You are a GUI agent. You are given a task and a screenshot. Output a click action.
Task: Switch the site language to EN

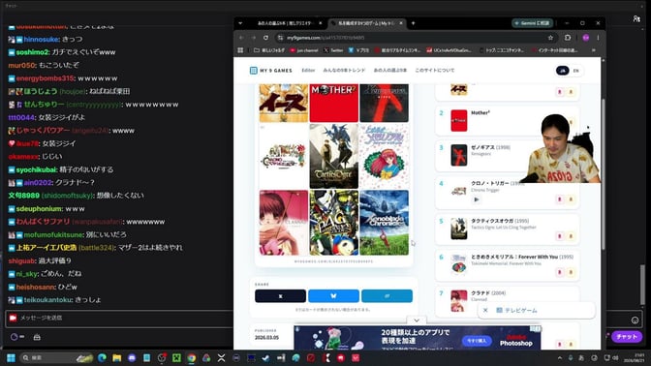pyautogui.click(x=575, y=71)
